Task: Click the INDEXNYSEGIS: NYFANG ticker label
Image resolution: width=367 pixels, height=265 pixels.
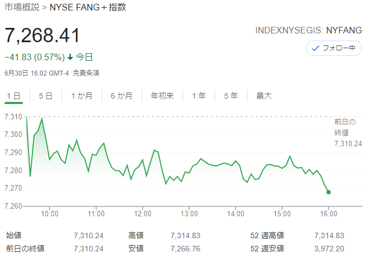Action: (x=308, y=30)
